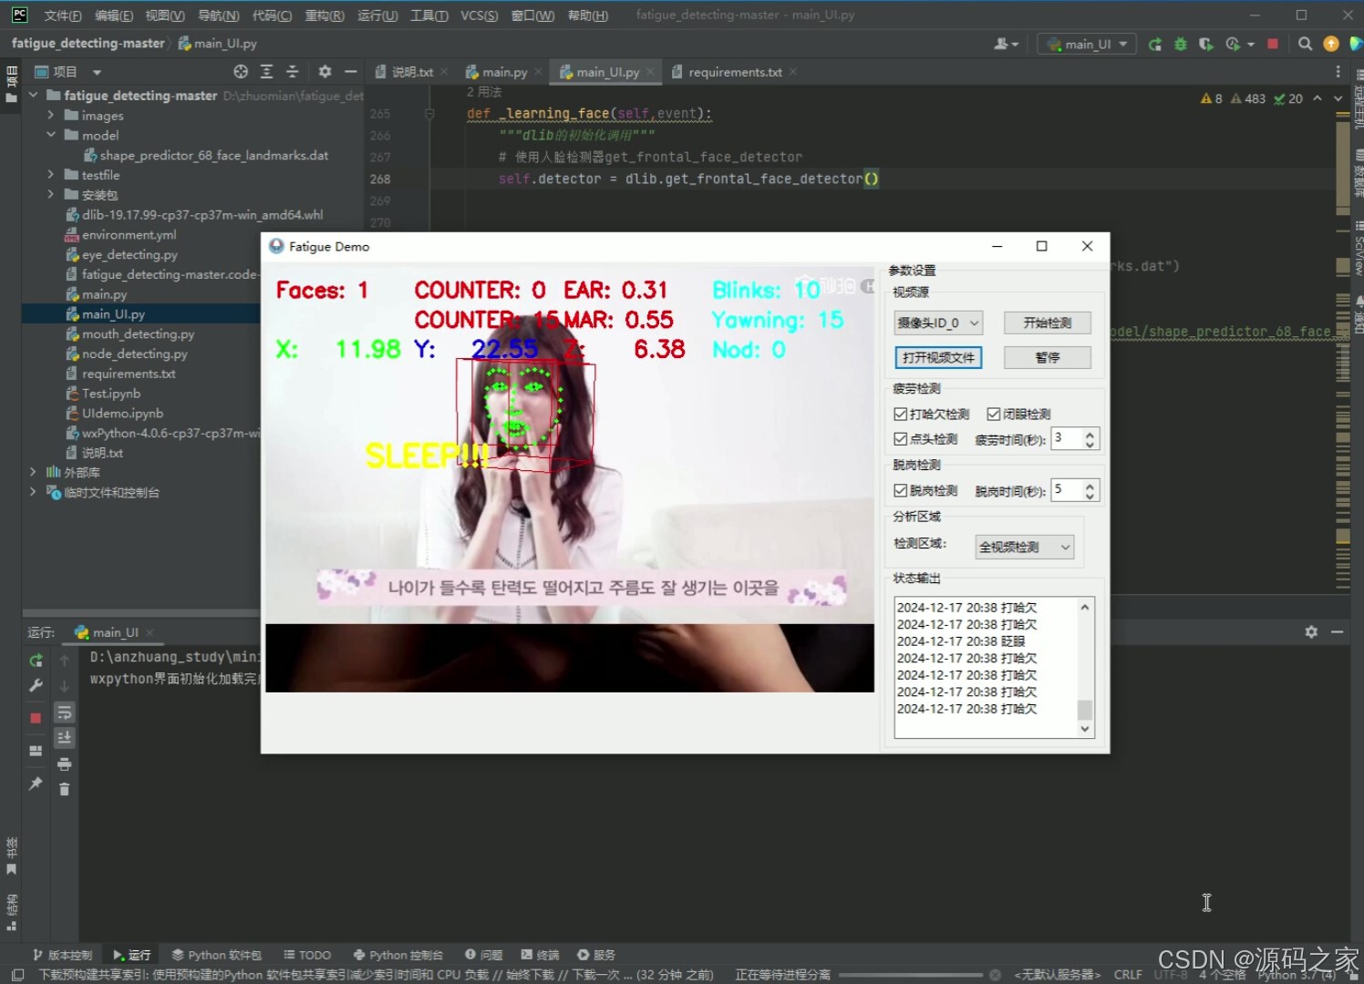Screen dimensions: 1364x984
Task: Open the main_UI run configuration dropdown
Action: [x=1086, y=43]
